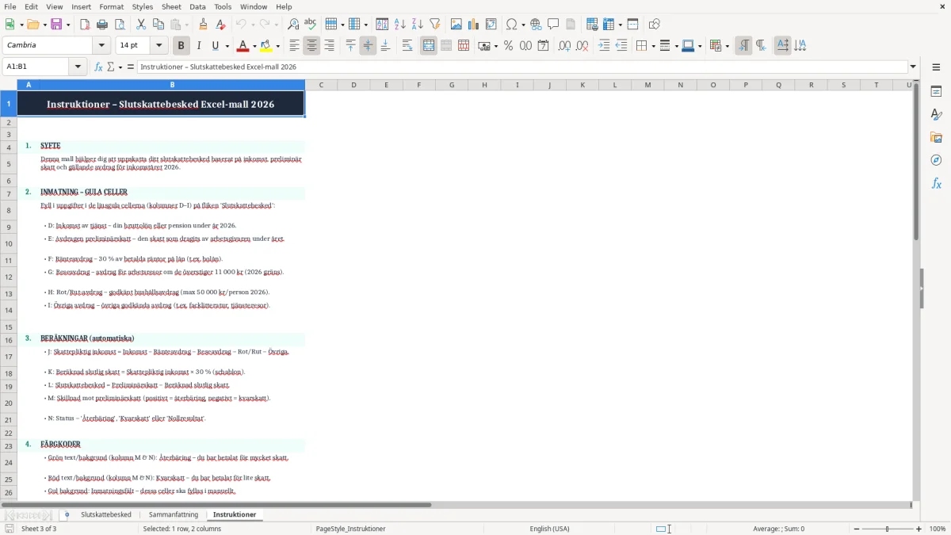
Task: Clear direct formatting icon
Action: click(221, 25)
